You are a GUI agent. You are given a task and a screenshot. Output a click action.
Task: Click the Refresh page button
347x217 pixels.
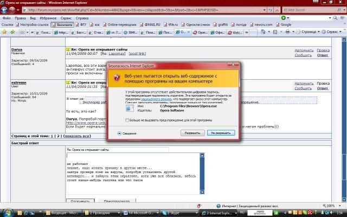(x=270, y=10)
